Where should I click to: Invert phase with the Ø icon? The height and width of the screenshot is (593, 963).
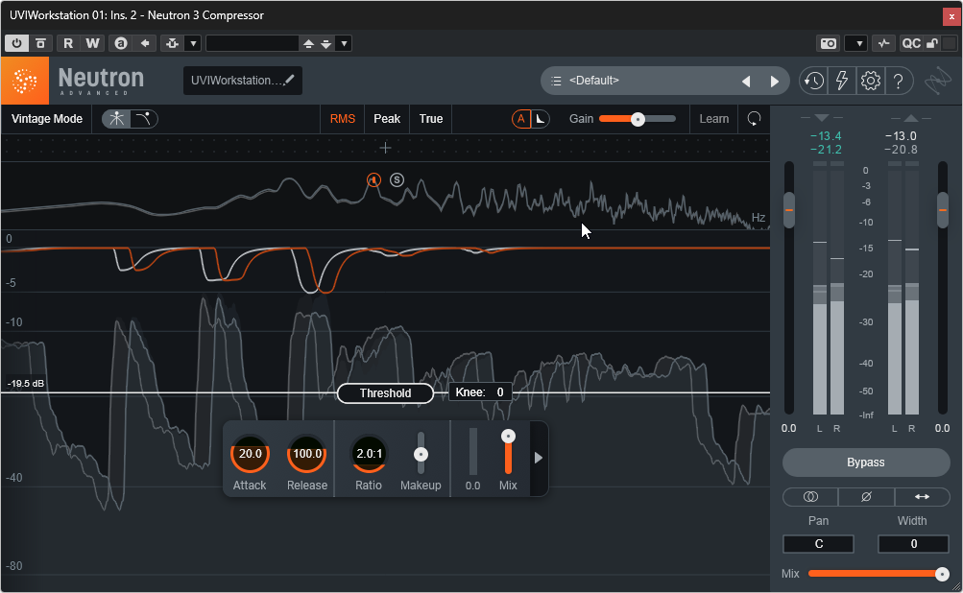click(866, 497)
